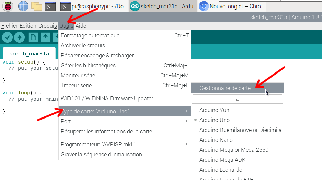Open the Aide menu
The image size is (322, 180).
coord(81,26)
